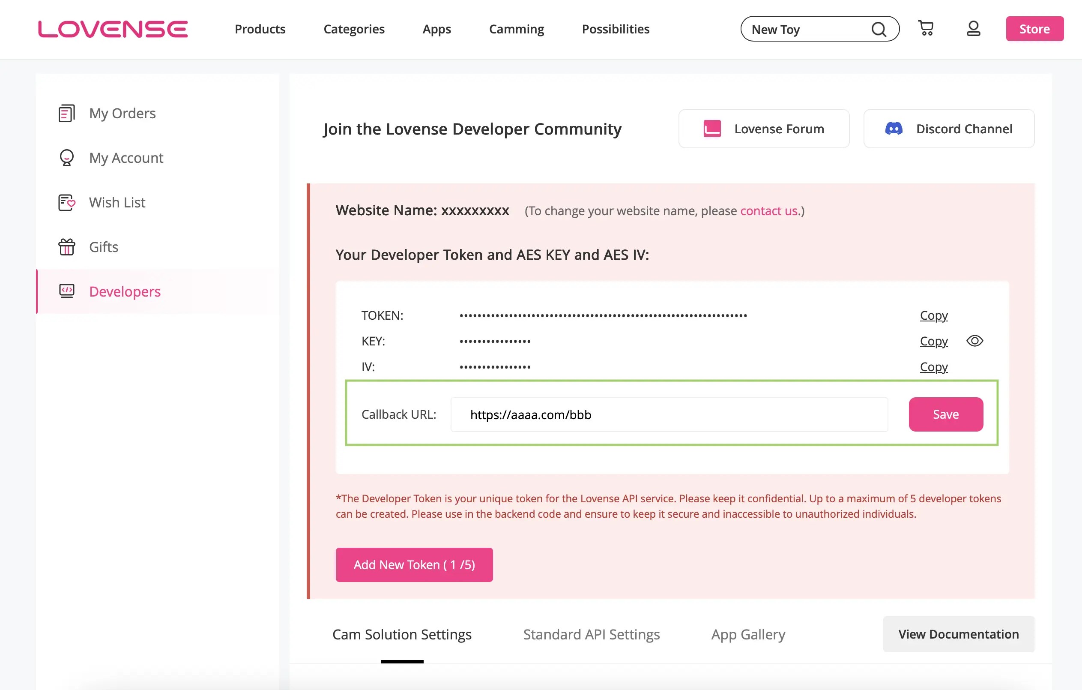Viewport: 1082px width, 690px height.
Task: Open the Camming navigation menu
Action: 516,29
